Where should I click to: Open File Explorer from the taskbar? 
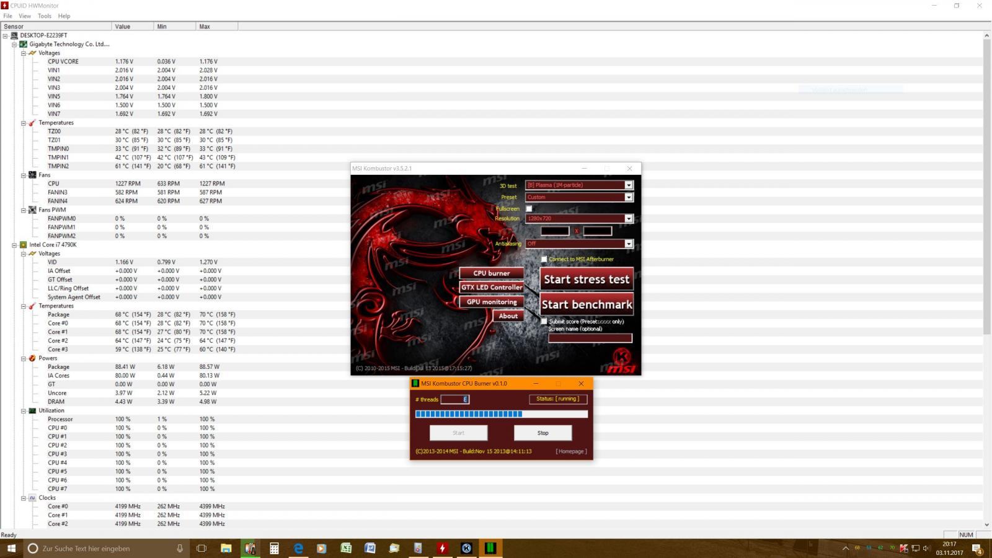[x=226, y=549]
